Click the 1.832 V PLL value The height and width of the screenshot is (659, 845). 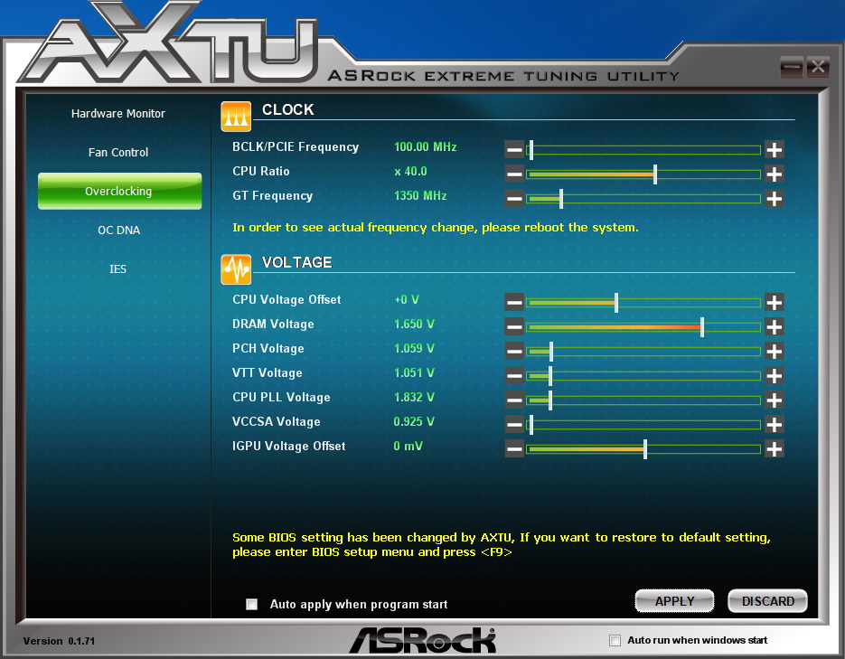414,397
